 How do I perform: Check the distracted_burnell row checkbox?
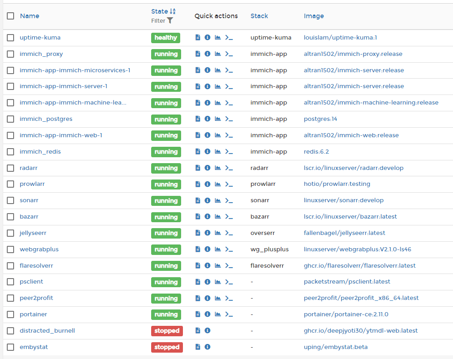pyautogui.click(x=10, y=330)
